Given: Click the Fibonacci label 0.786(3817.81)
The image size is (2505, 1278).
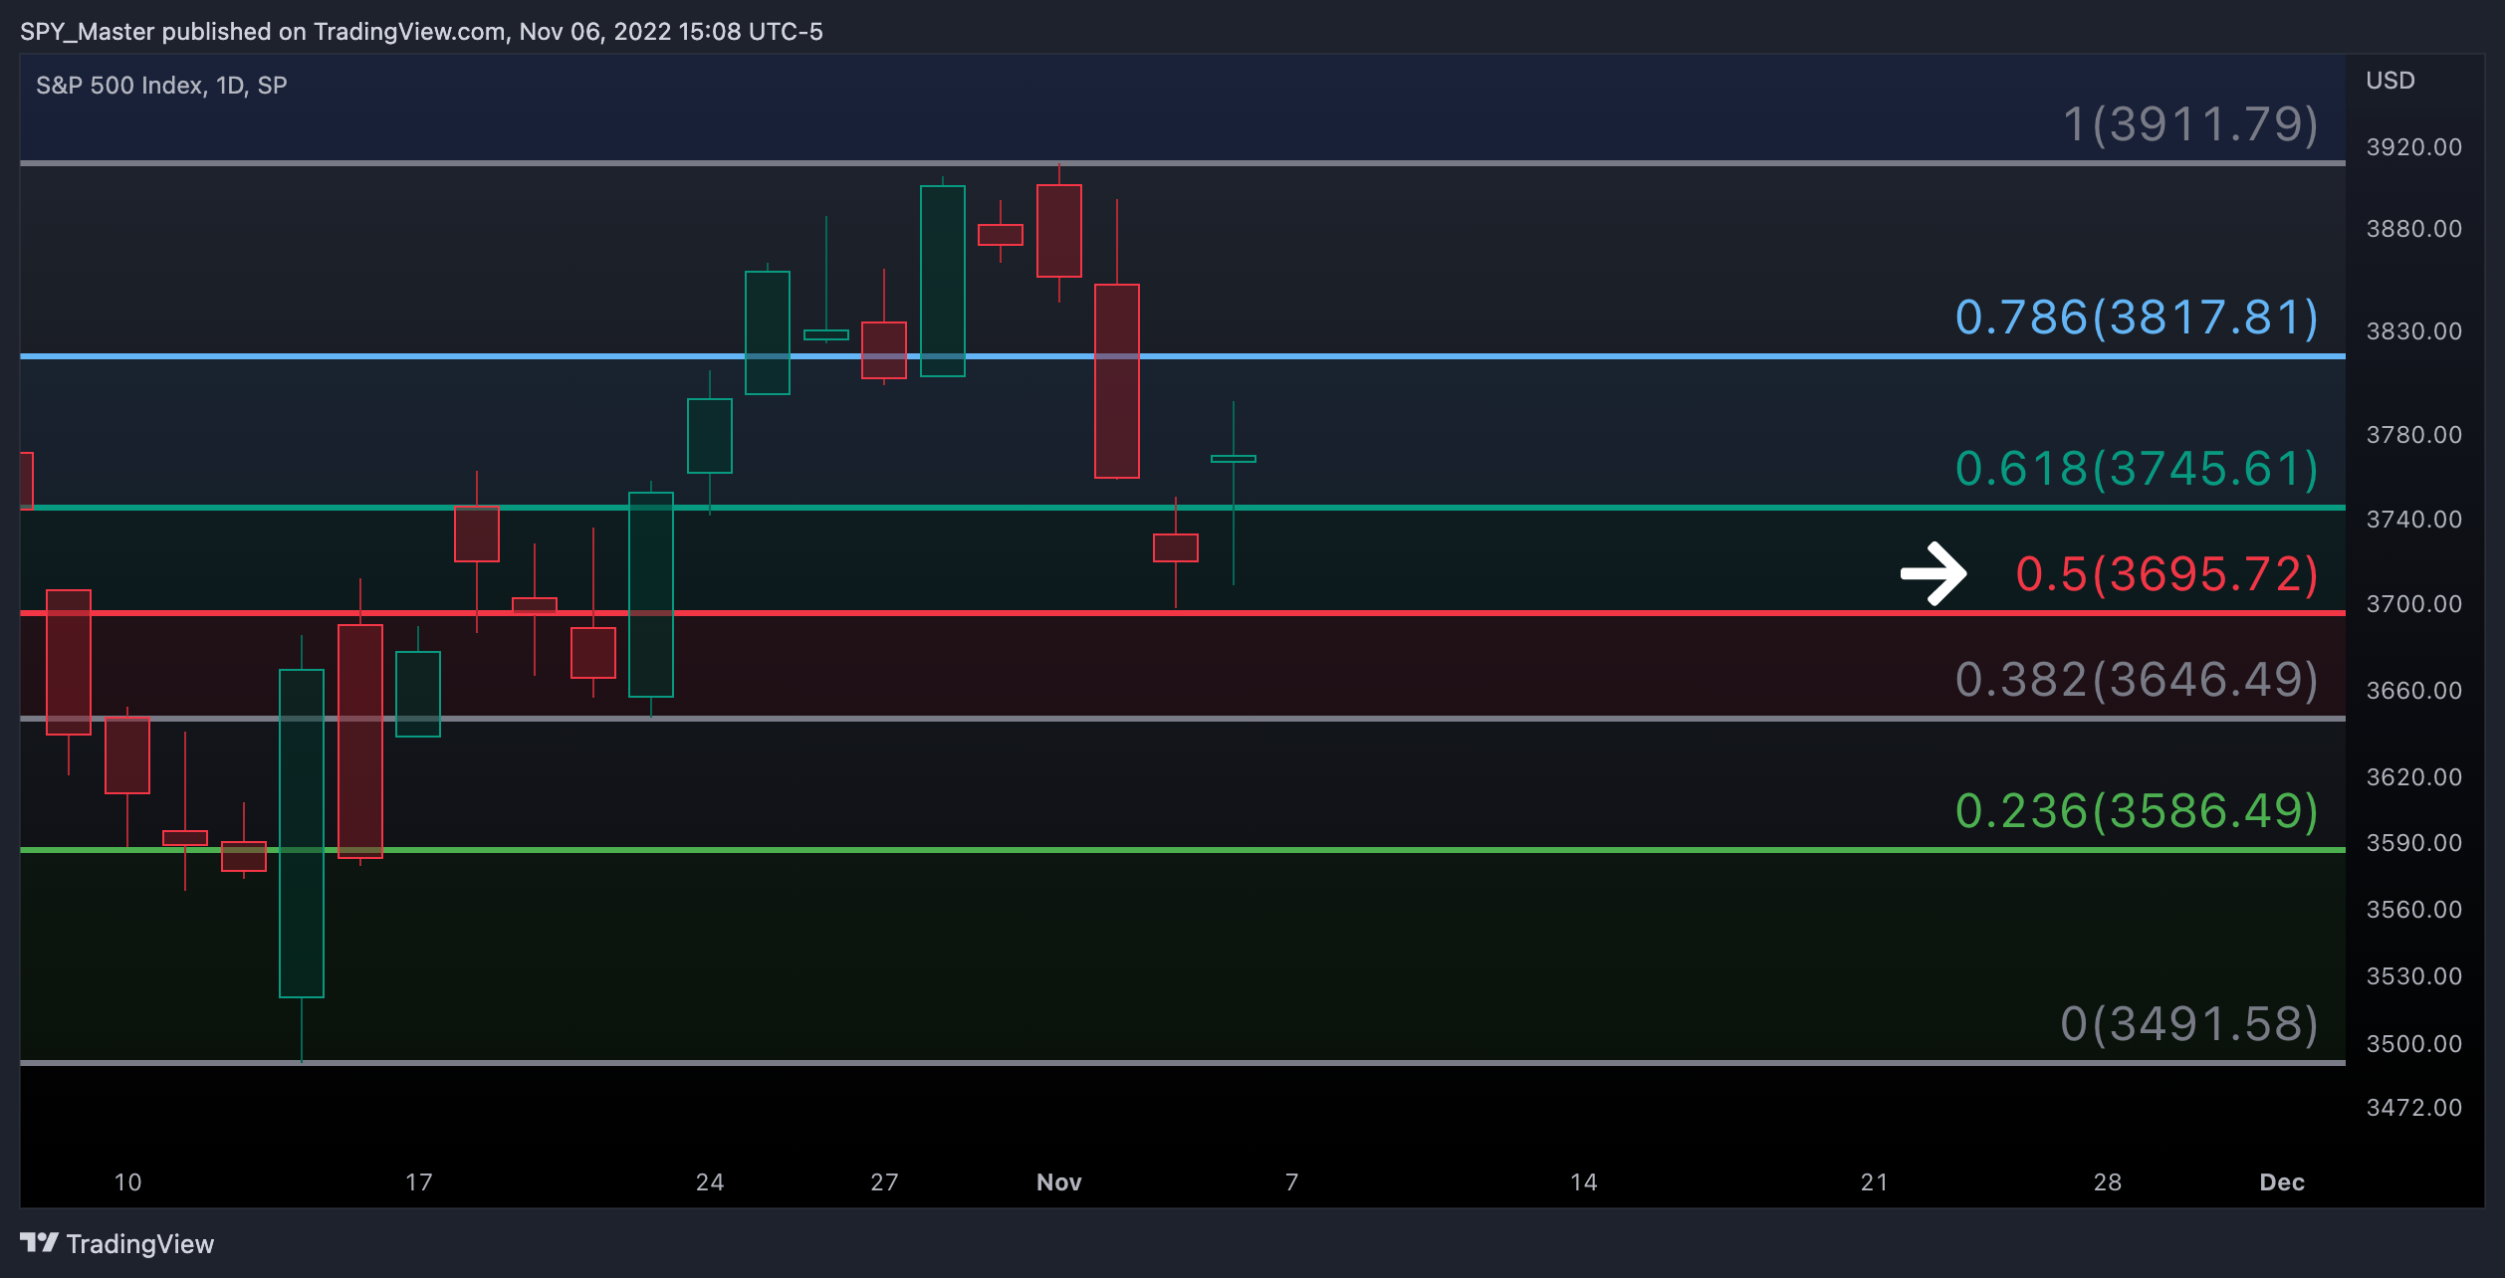Looking at the screenshot, I should [x=2137, y=318].
